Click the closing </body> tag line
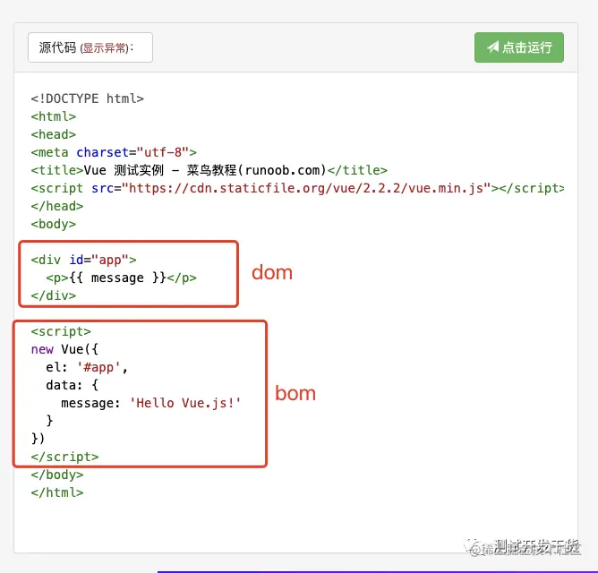 click(x=57, y=475)
